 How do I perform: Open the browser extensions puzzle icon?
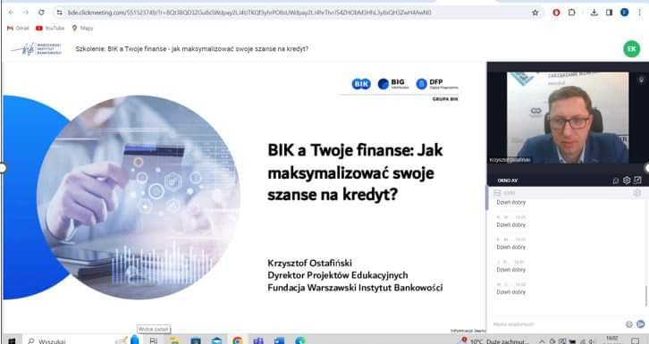[x=571, y=13]
